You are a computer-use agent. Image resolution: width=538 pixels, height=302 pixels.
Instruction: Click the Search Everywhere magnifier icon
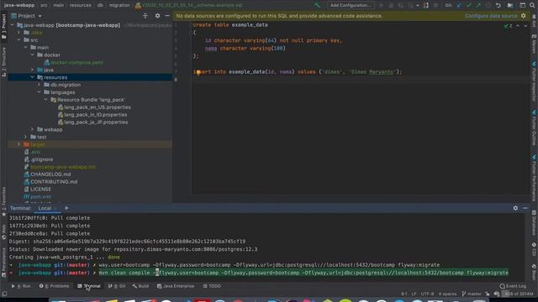pos(532,6)
